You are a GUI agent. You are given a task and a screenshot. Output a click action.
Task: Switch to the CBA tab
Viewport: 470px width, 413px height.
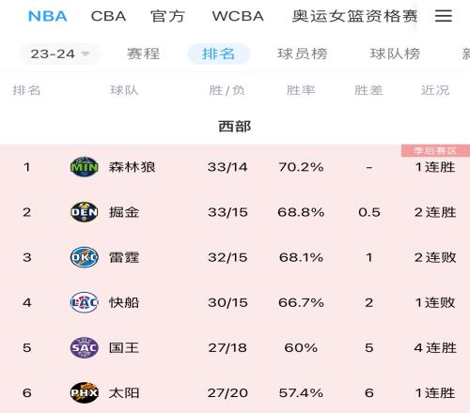click(108, 16)
